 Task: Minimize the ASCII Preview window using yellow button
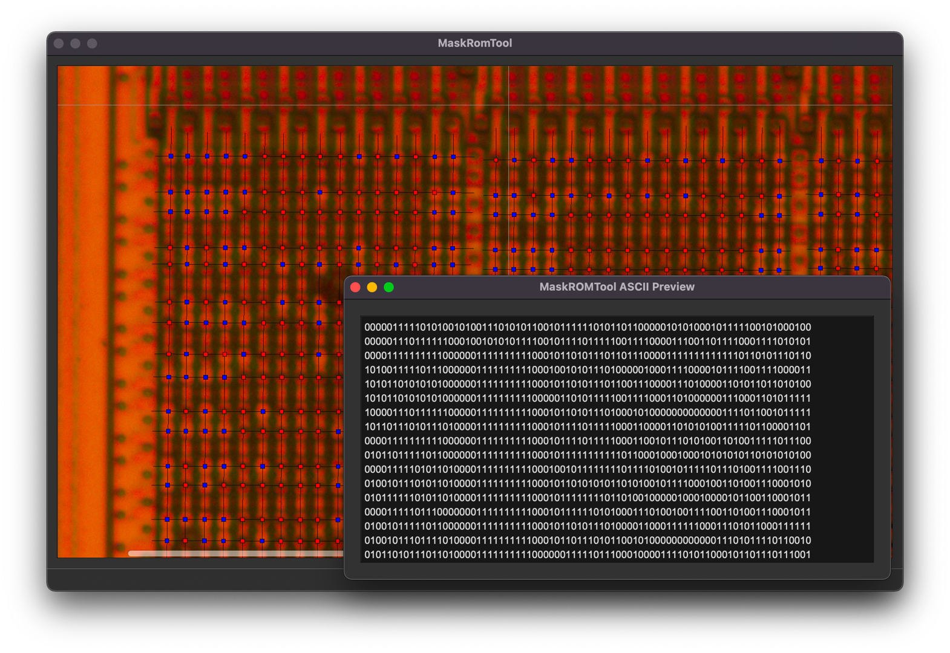coord(372,287)
